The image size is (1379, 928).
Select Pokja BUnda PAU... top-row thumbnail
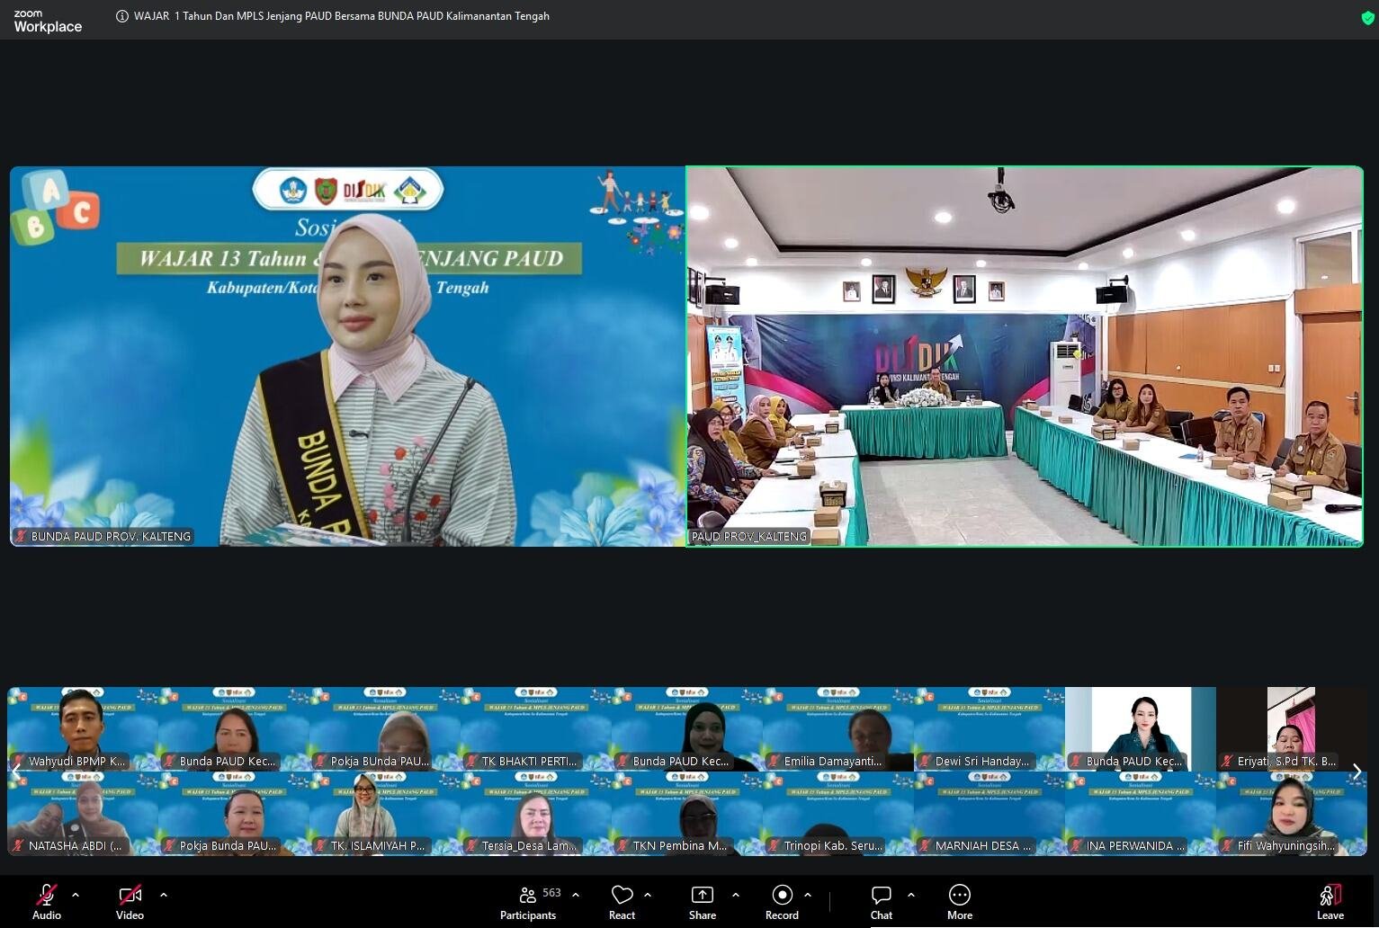(x=385, y=729)
